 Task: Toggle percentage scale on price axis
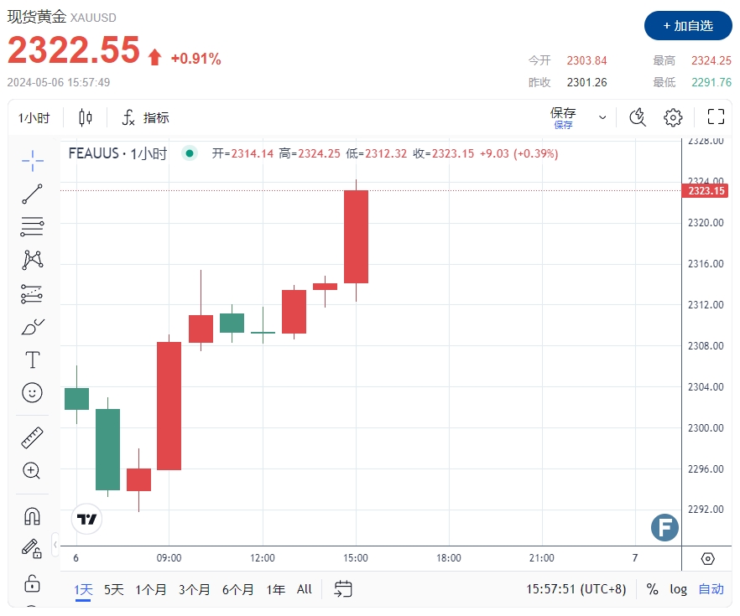tap(652, 589)
